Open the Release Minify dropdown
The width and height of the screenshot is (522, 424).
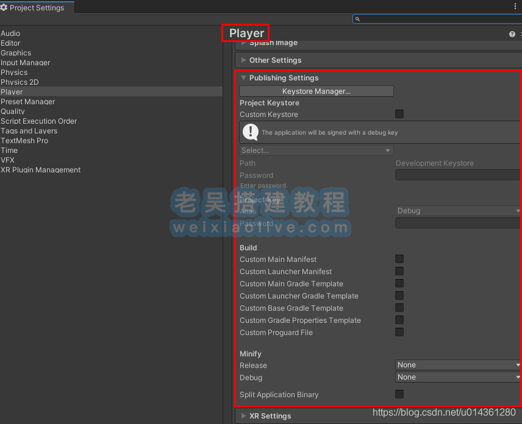pyautogui.click(x=457, y=364)
